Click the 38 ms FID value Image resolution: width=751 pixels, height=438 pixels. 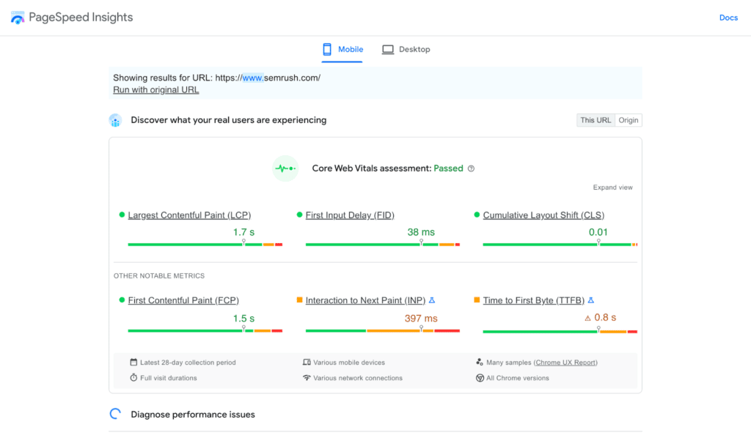click(421, 232)
